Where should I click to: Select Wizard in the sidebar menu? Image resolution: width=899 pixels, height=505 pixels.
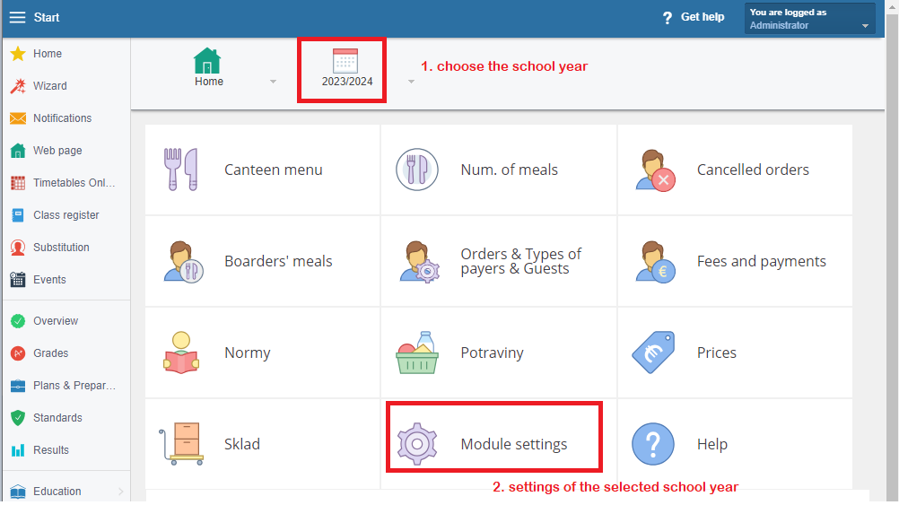pyautogui.click(x=50, y=86)
